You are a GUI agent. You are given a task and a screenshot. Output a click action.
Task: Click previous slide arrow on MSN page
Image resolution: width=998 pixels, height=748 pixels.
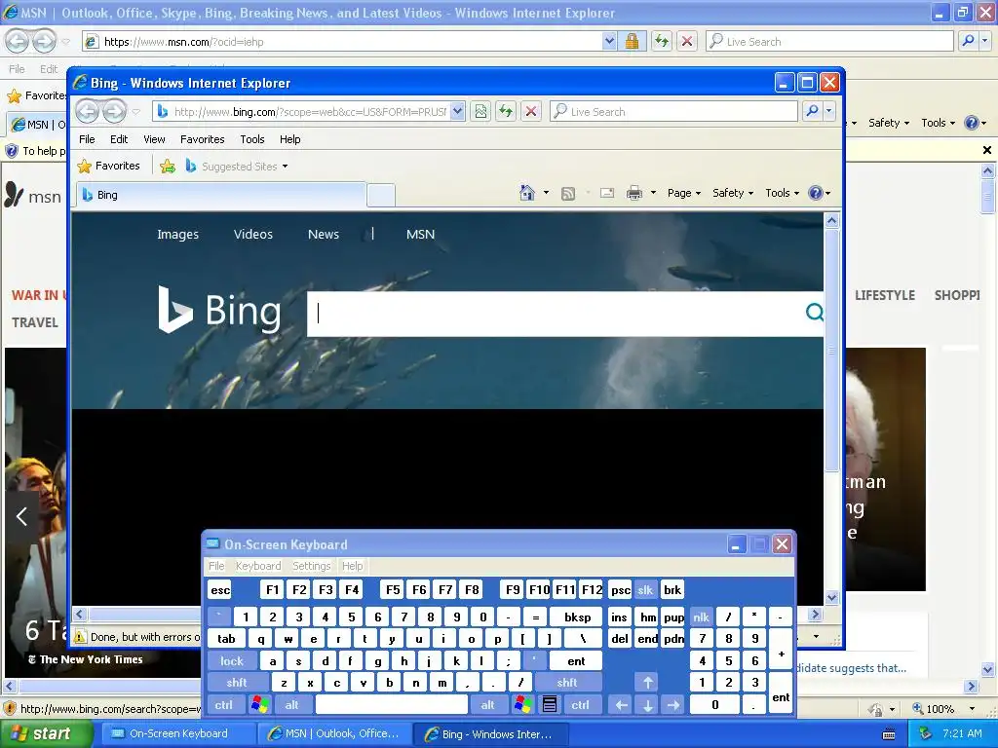coord(21,516)
